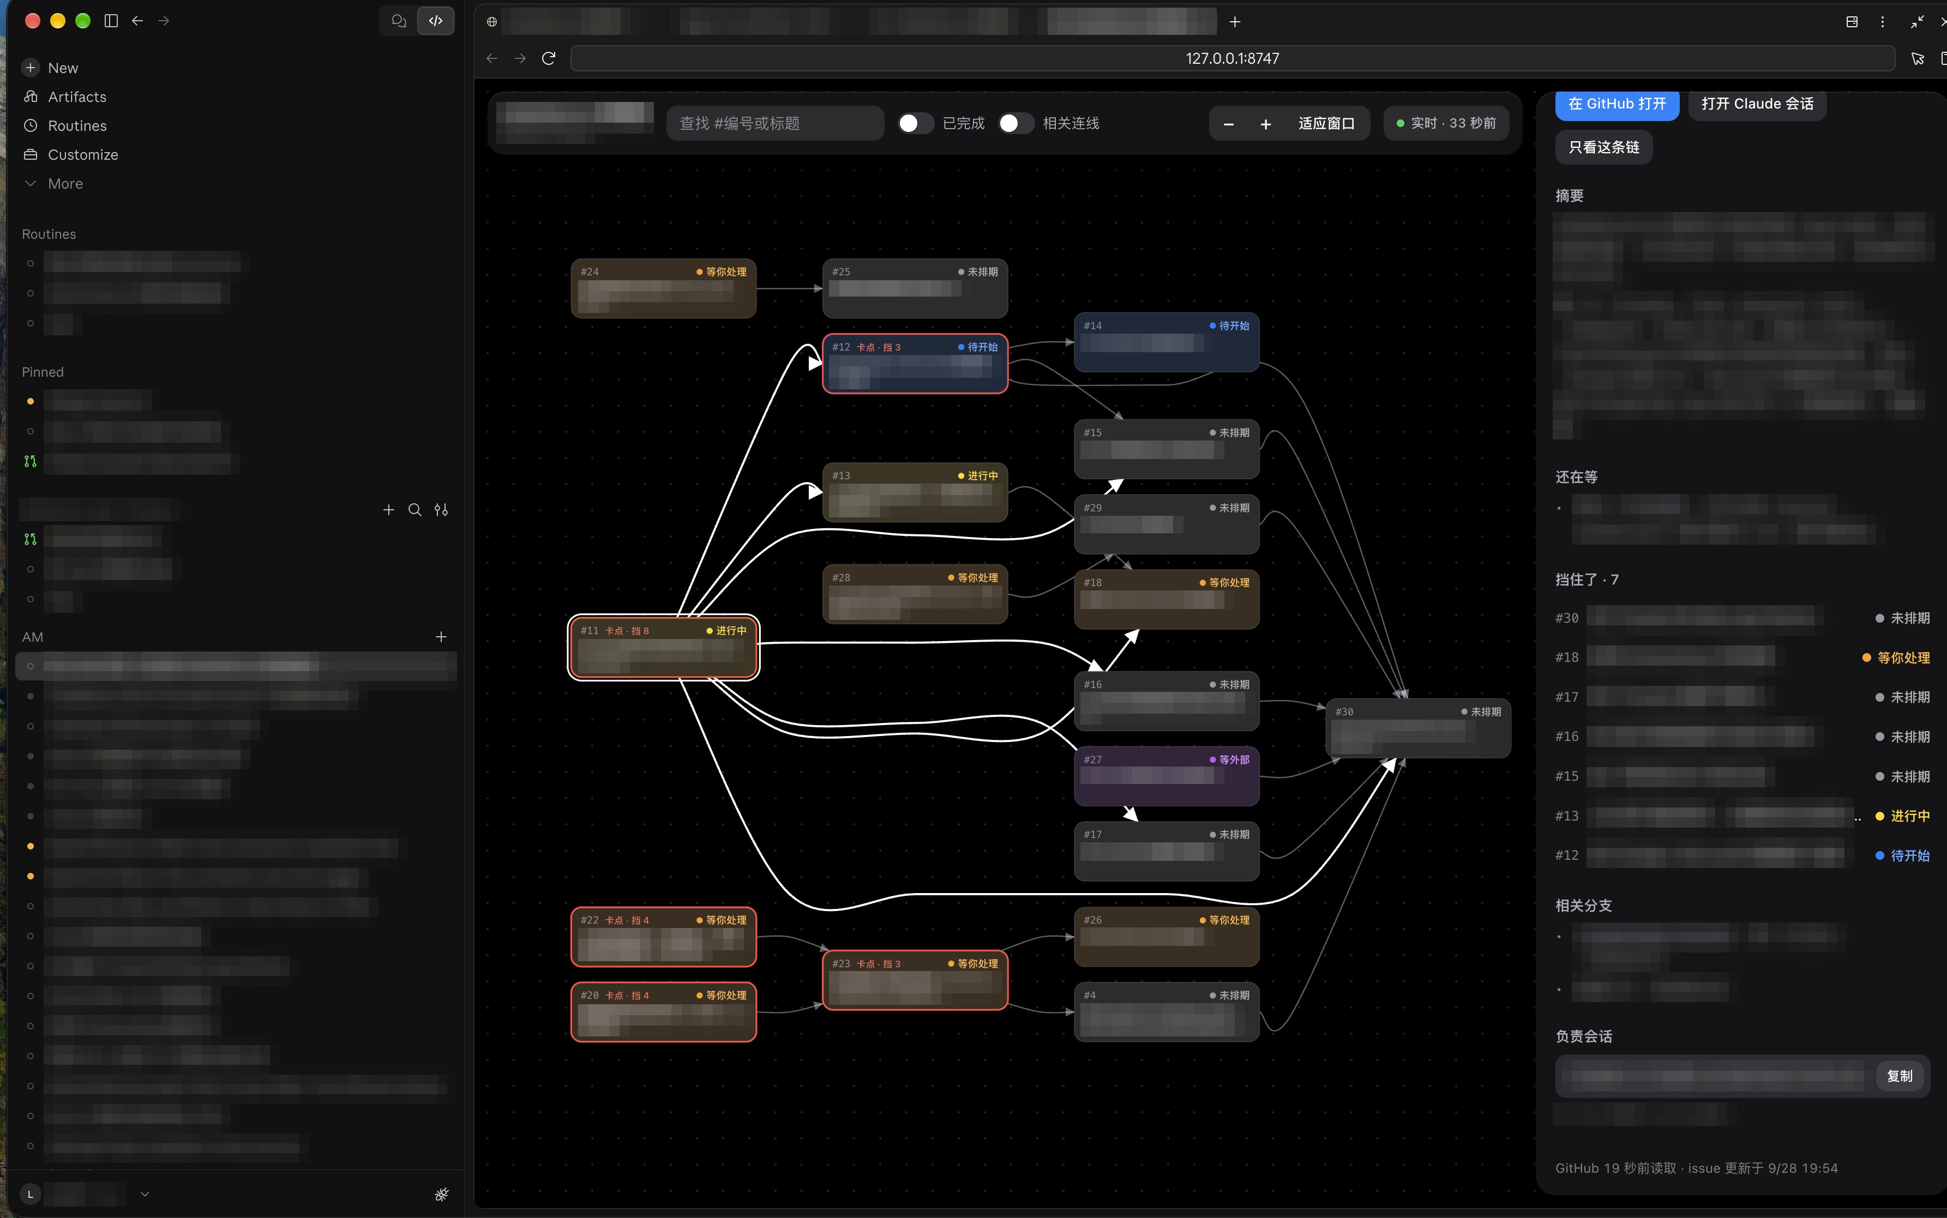The height and width of the screenshot is (1218, 1947).
Task: Add a new item in projects row
Action: coord(388,510)
